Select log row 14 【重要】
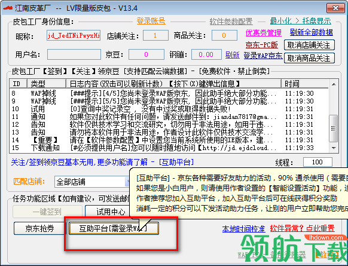Viewport: 348px width, 266px height. (169, 140)
